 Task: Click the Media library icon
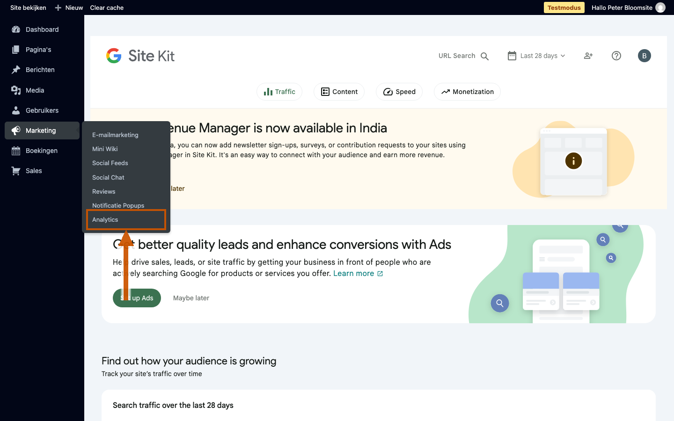point(16,90)
